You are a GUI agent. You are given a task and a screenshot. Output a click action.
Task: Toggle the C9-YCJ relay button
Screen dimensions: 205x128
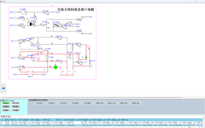[39, 103]
